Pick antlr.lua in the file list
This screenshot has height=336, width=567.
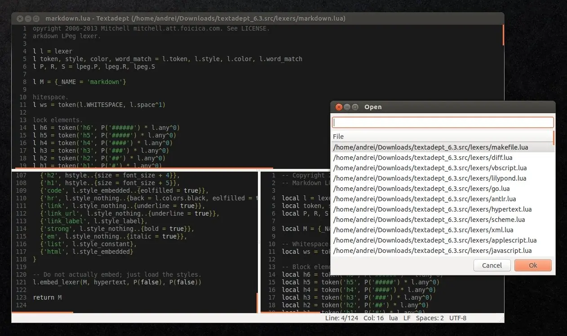(x=443, y=199)
